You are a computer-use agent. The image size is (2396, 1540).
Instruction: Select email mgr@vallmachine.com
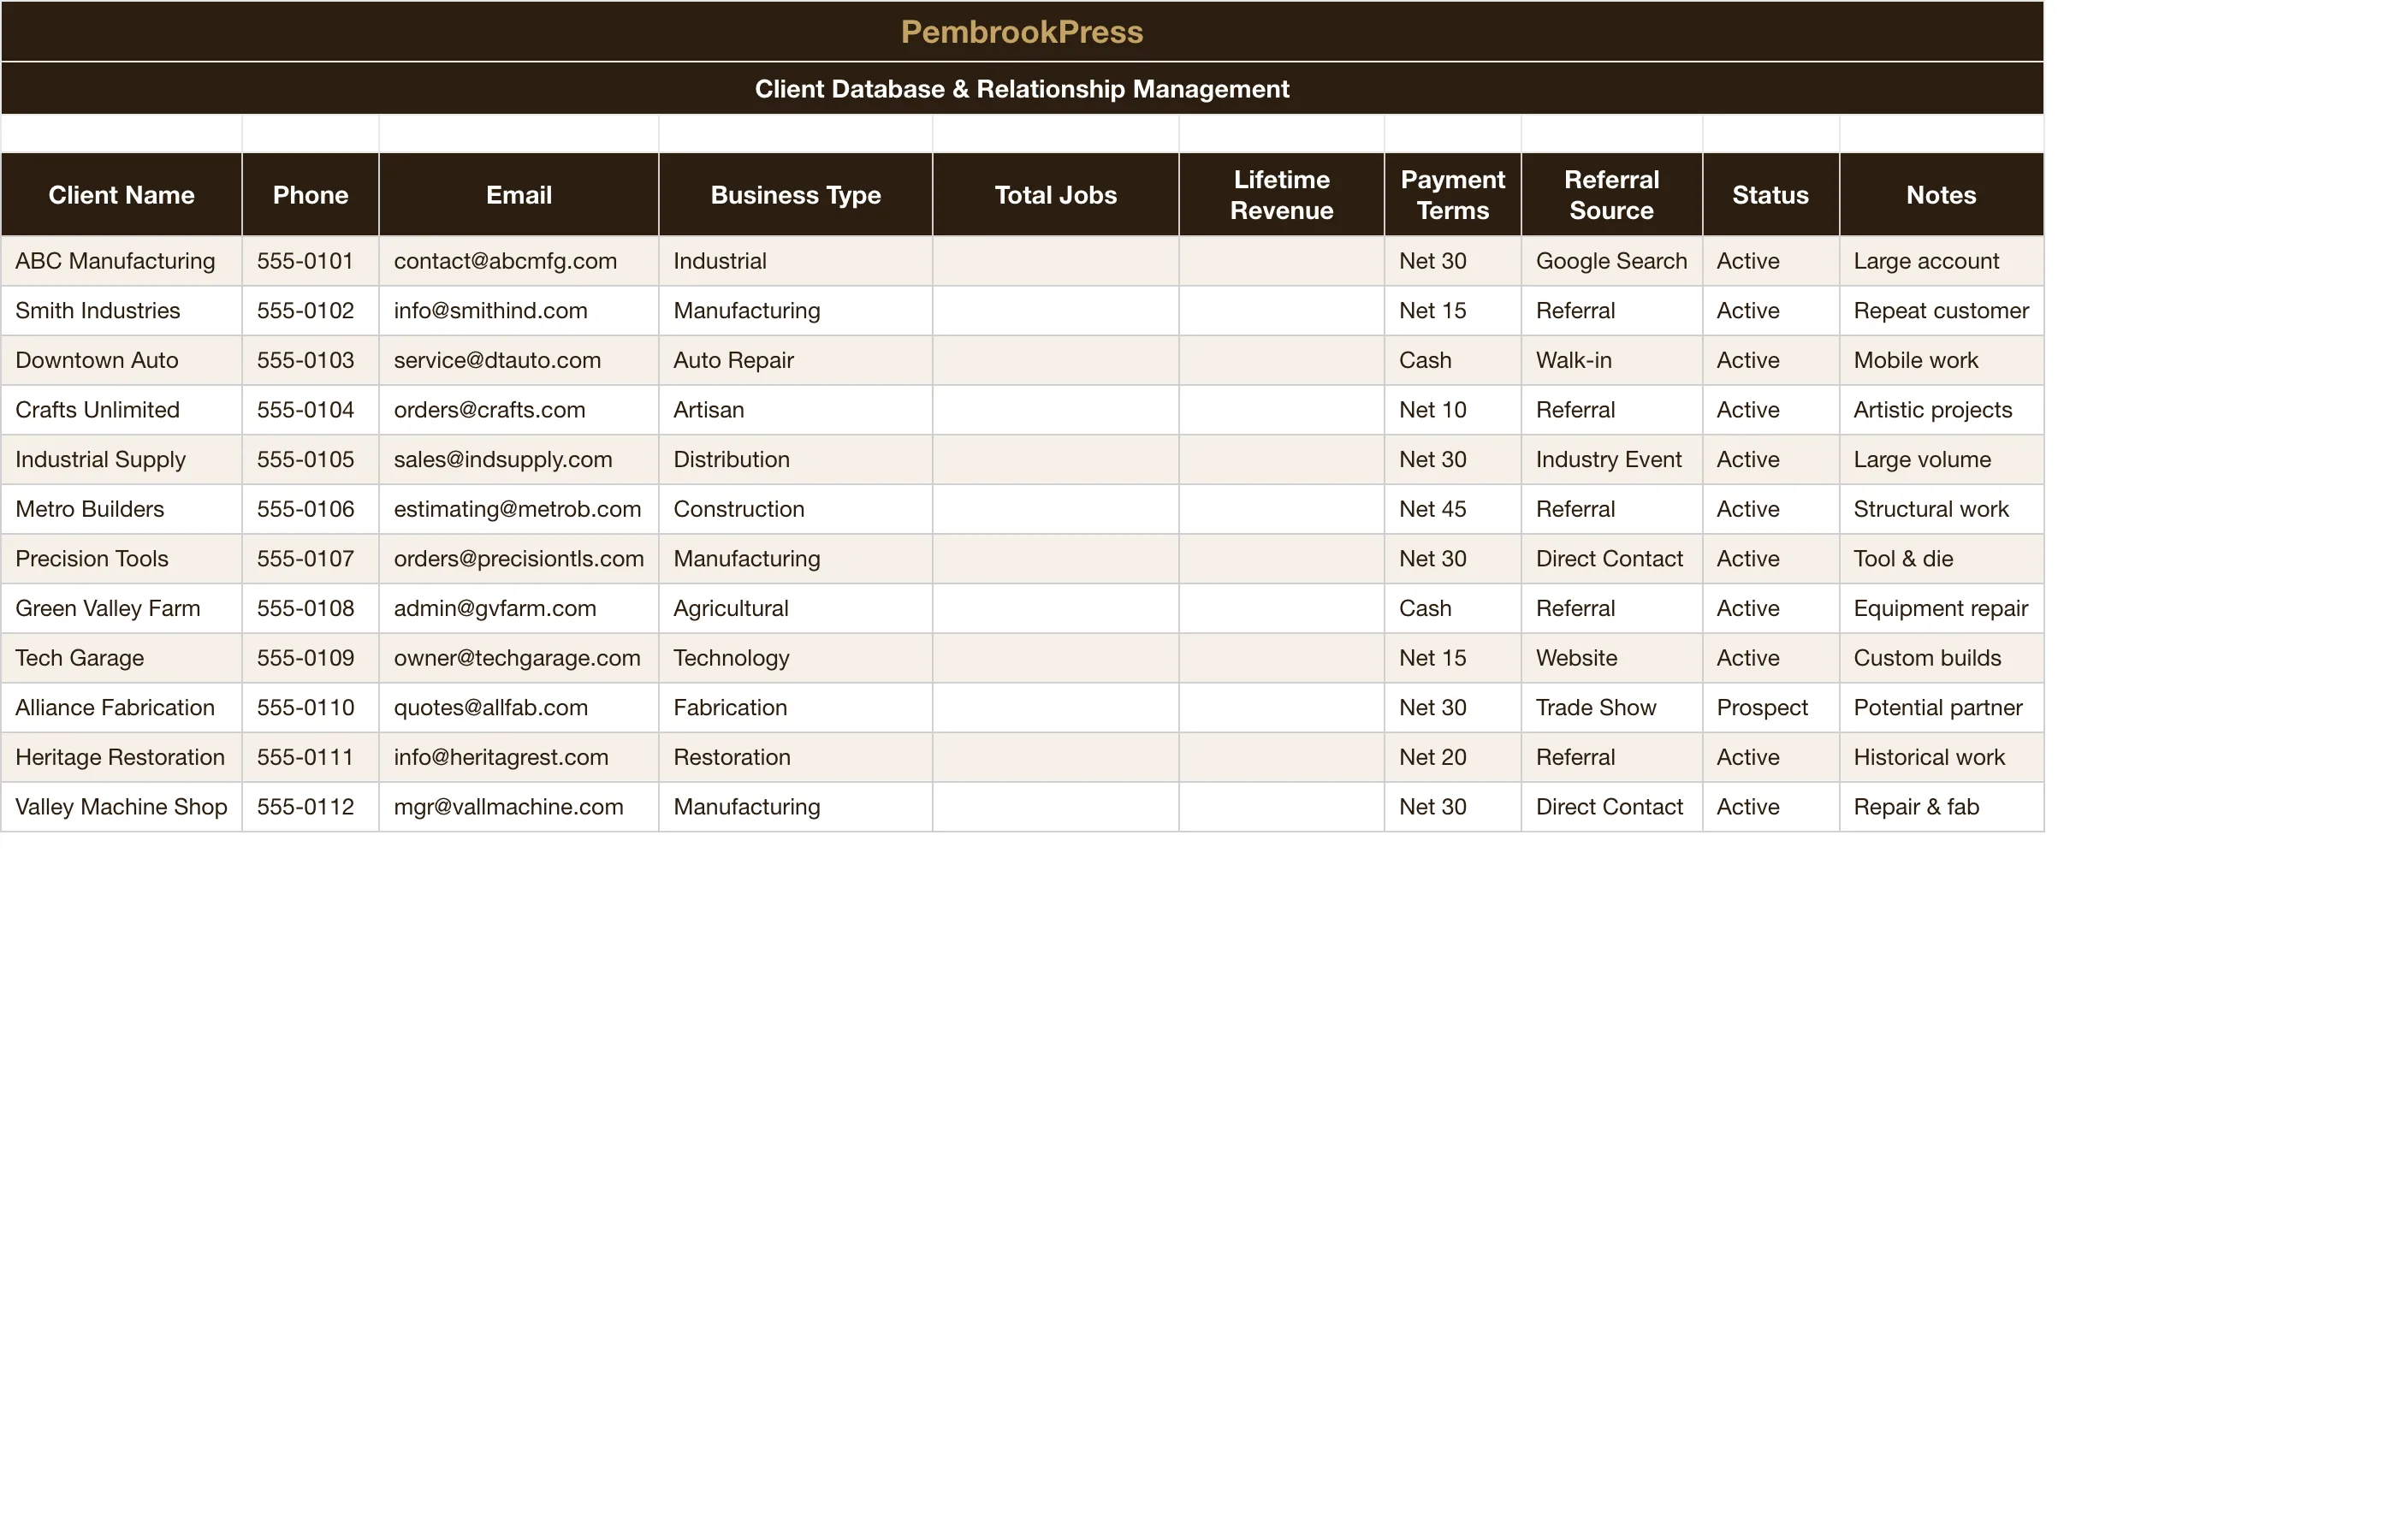(518, 807)
